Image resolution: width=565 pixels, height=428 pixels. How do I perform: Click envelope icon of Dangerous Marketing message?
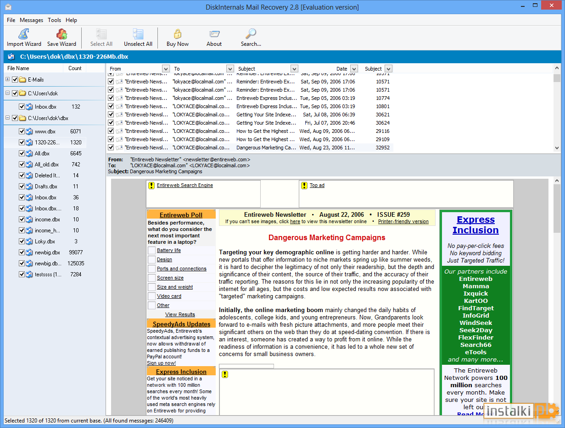coord(119,148)
